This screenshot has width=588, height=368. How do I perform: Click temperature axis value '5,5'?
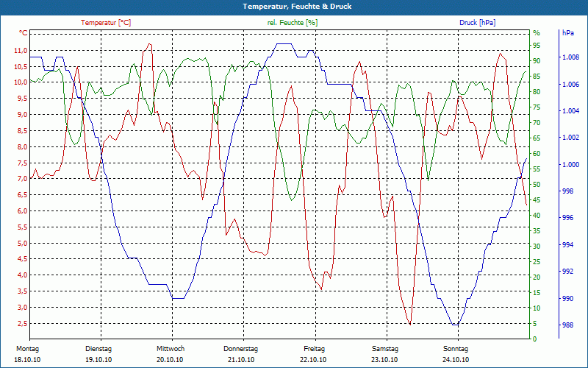(22, 227)
